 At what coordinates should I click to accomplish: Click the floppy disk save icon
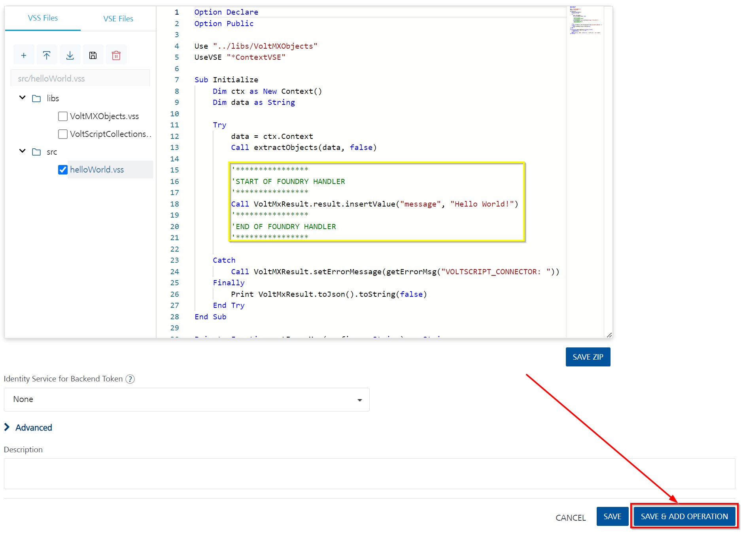tap(93, 55)
